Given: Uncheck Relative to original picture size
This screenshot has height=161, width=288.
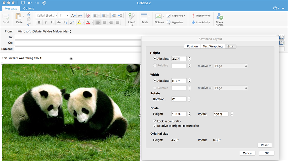Looking at the screenshot, I should tap(155, 126).
